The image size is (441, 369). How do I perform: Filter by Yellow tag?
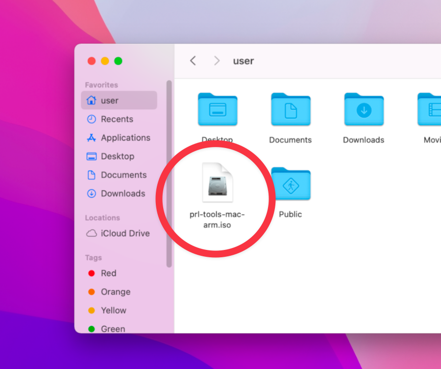click(113, 311)
